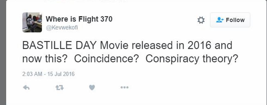Open the gear user actions menu
The image size is (267, 105).
click(x=201, y=20)
